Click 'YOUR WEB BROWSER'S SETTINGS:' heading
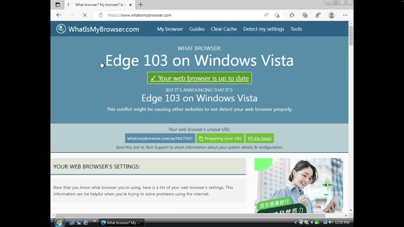This screenshot has width=404, height=227. pos(97,166)
